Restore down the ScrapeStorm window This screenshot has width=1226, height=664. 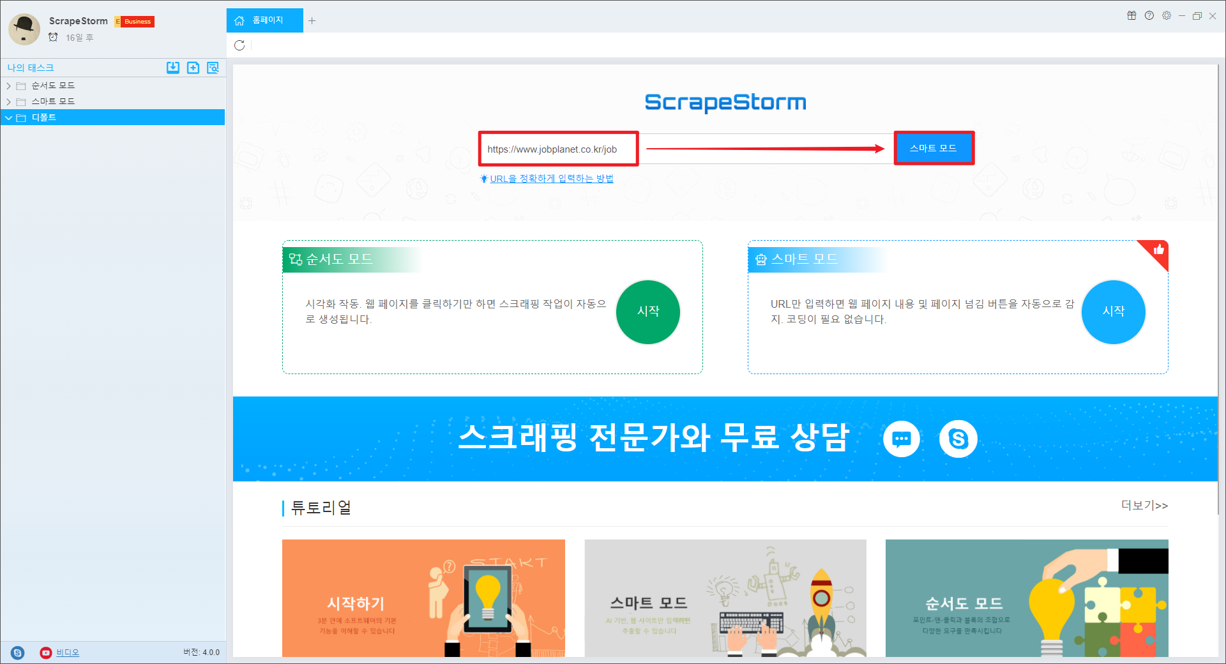pos(1197,15)
